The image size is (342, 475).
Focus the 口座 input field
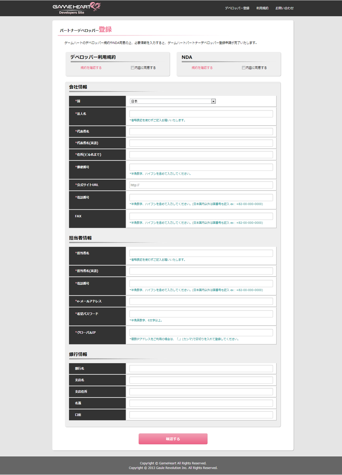point(201,415)
